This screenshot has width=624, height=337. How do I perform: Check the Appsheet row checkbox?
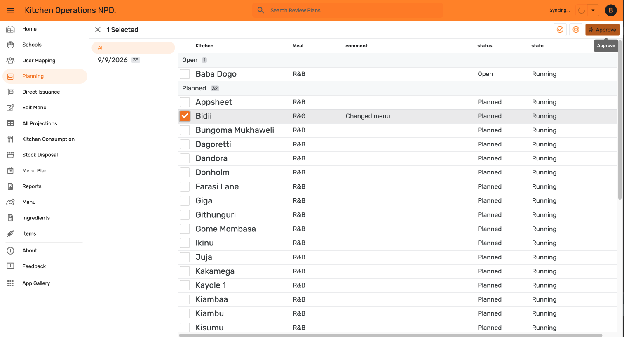(185, 102)
